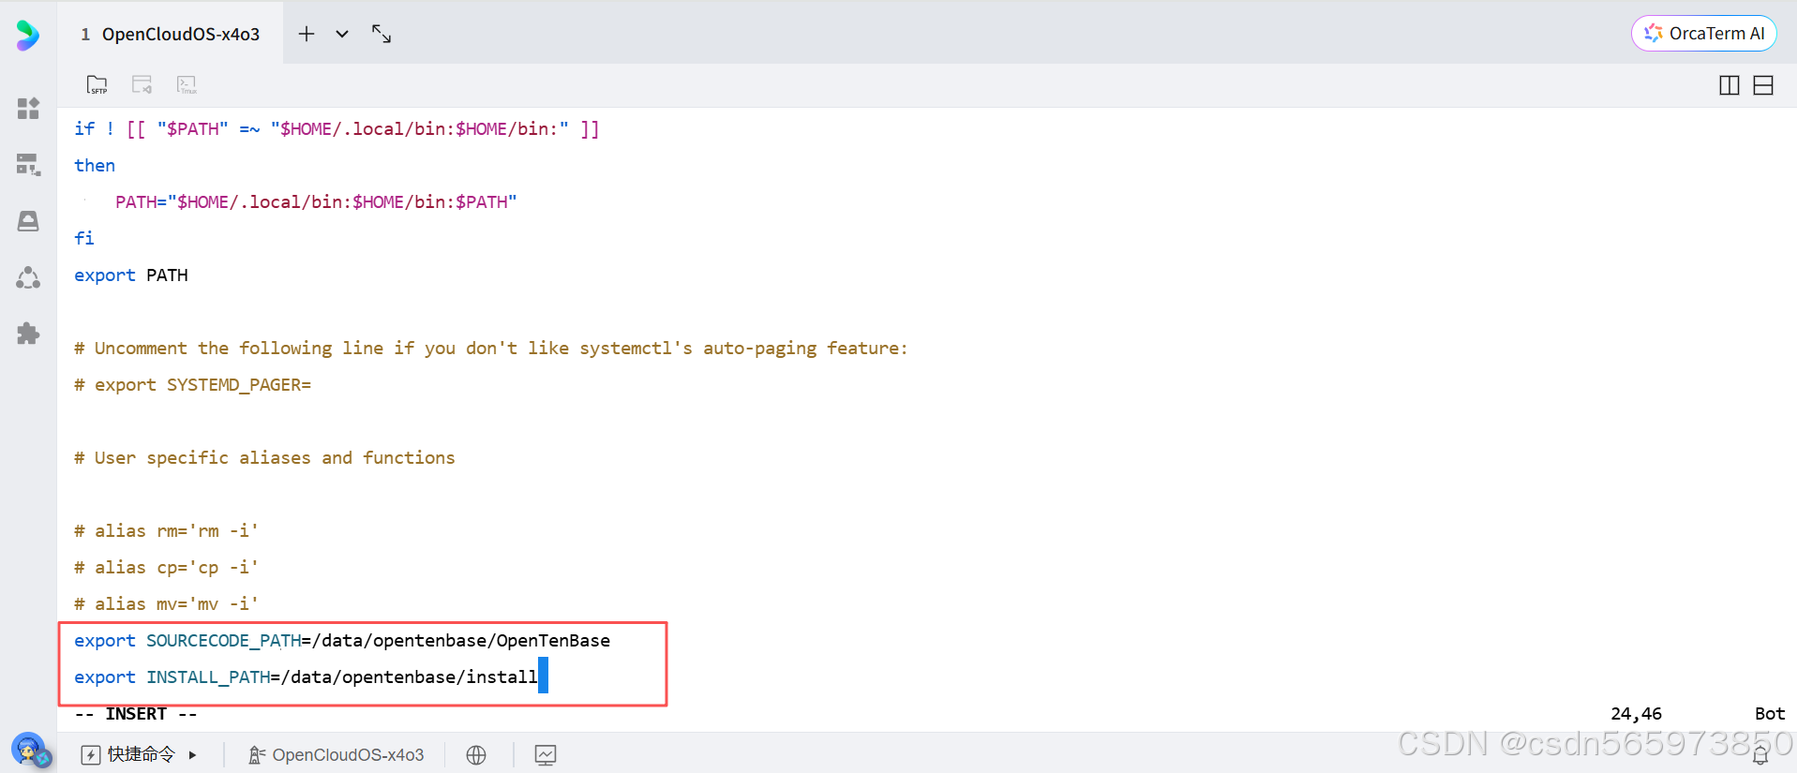Switch to OpenCloudOS-x4o3 tab
This screenshot has height=773, width=1797.
(171, 34)
